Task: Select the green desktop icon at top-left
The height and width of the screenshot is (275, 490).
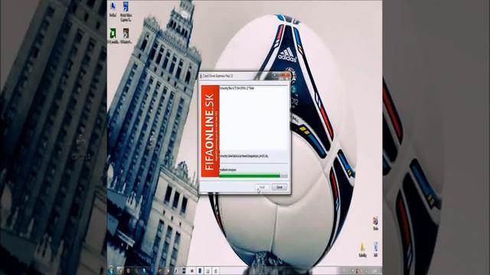Action: tap(113, 36)
